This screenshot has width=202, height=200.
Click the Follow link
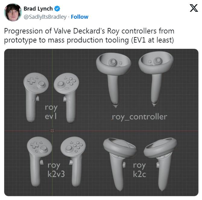[80, 17]
